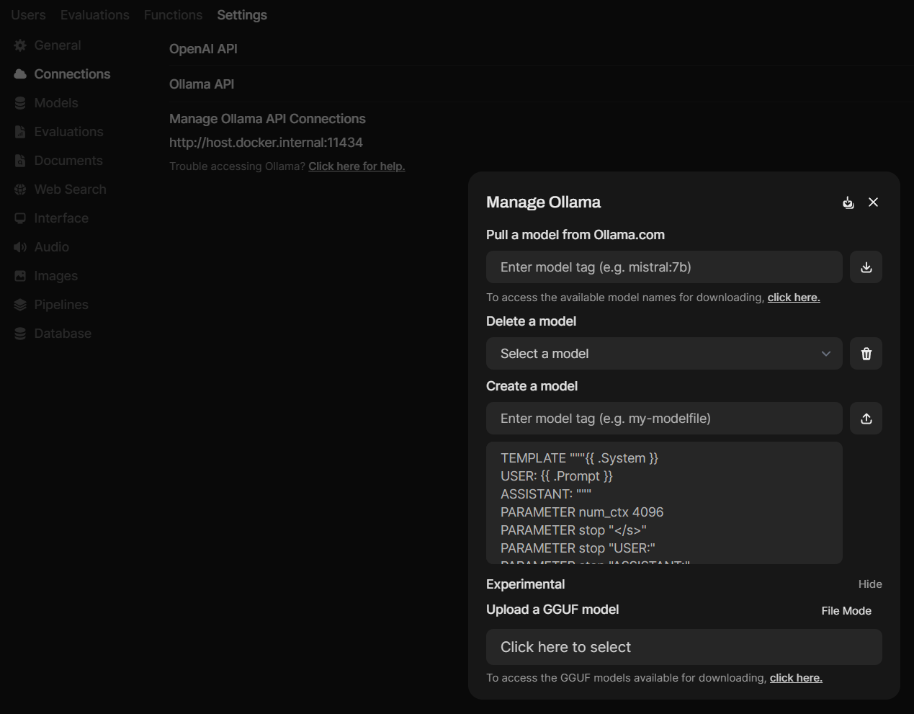Open the Ollama 'Click here for help' link
Image resolution: width=914 pixels, height=714 pixels.
click(357, 166)
